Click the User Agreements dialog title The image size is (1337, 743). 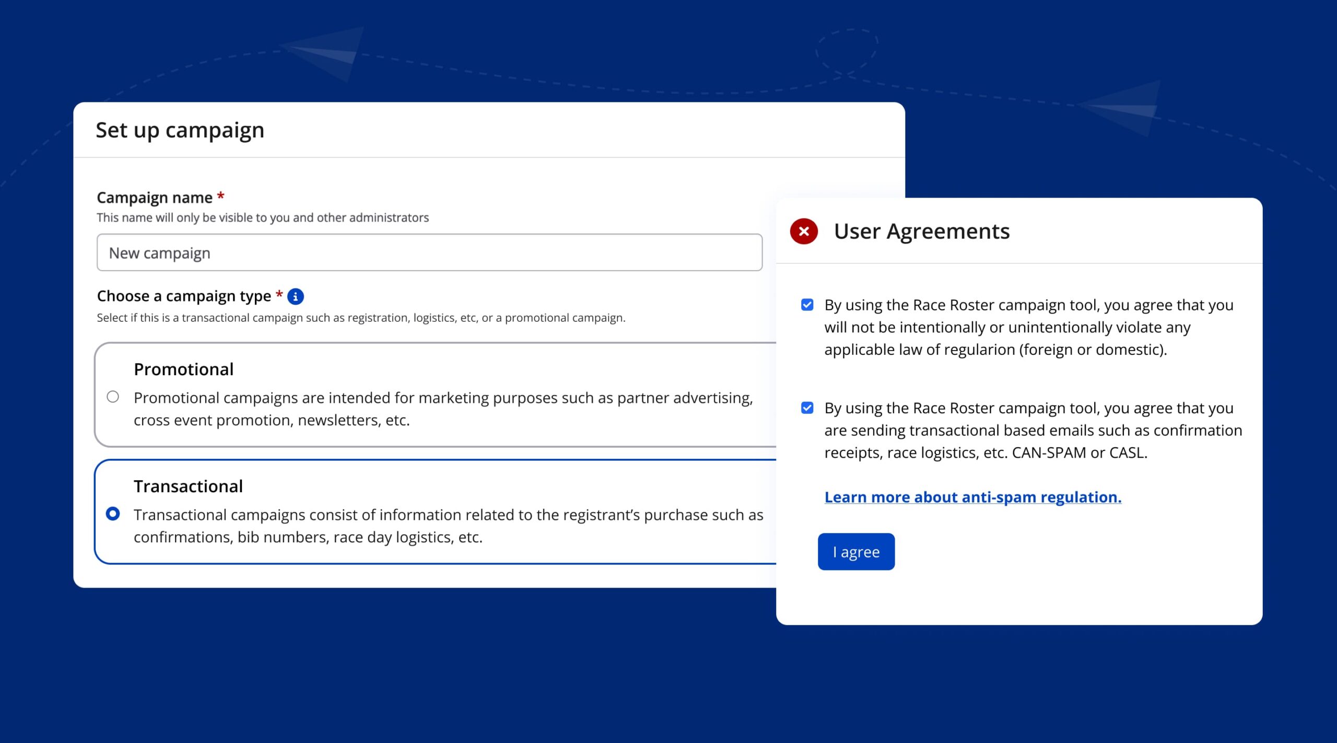(921, 231)
